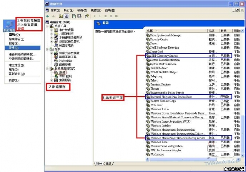Click the Restart Service toolbar icon
This screenshot has height=172, width=246.
(116, 16)
